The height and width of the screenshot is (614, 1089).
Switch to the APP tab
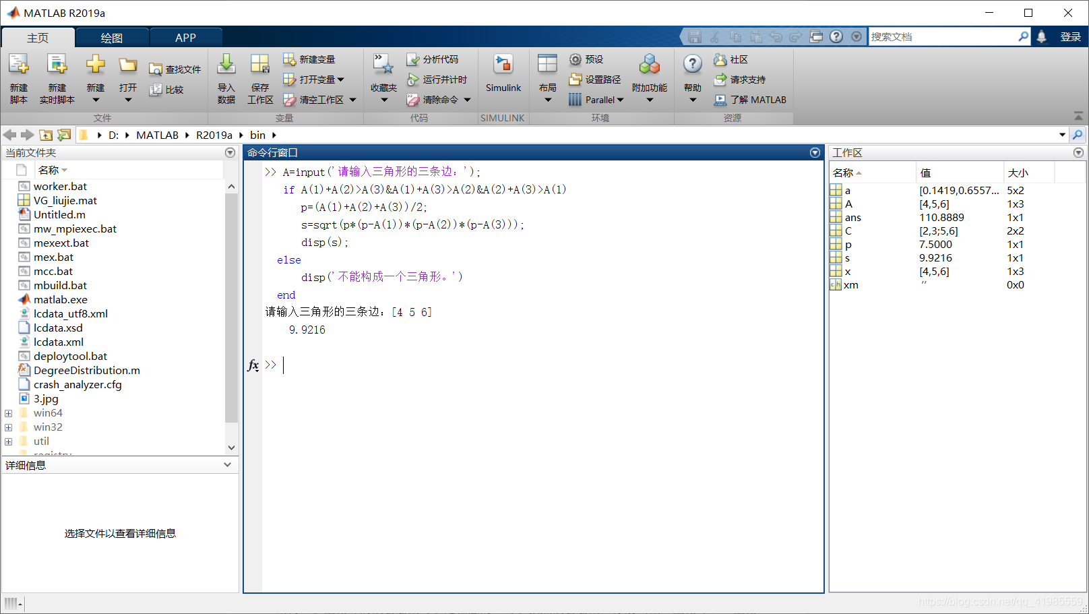pyautogui.click(x=185, y=38)
